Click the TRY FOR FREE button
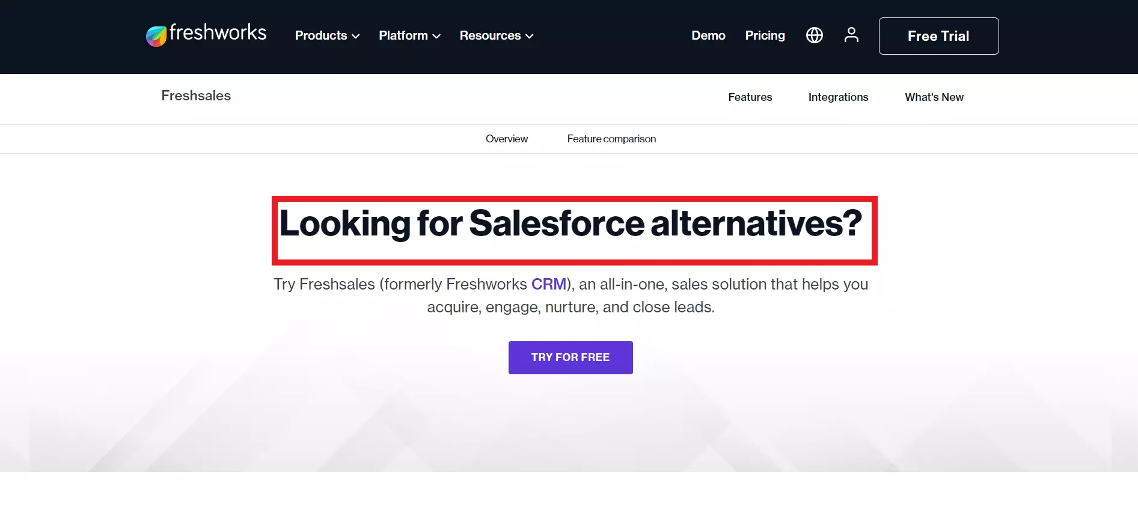 (570, 357)
